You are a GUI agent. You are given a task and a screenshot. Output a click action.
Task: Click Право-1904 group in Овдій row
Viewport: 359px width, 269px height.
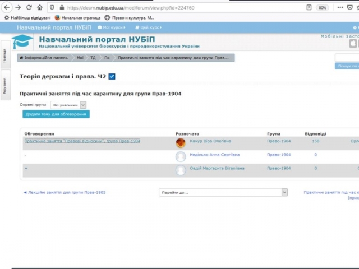coord(279,168)
